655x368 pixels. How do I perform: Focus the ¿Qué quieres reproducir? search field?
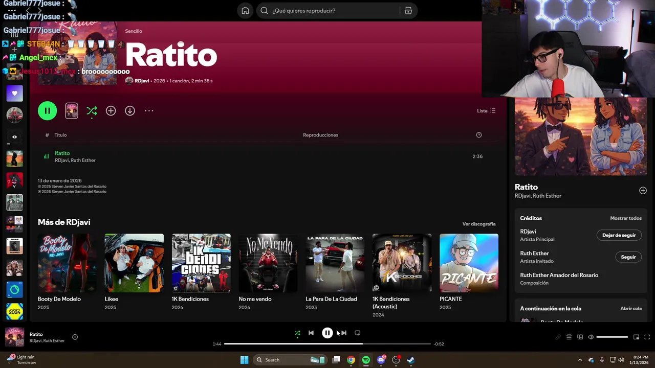click(336, 11)
